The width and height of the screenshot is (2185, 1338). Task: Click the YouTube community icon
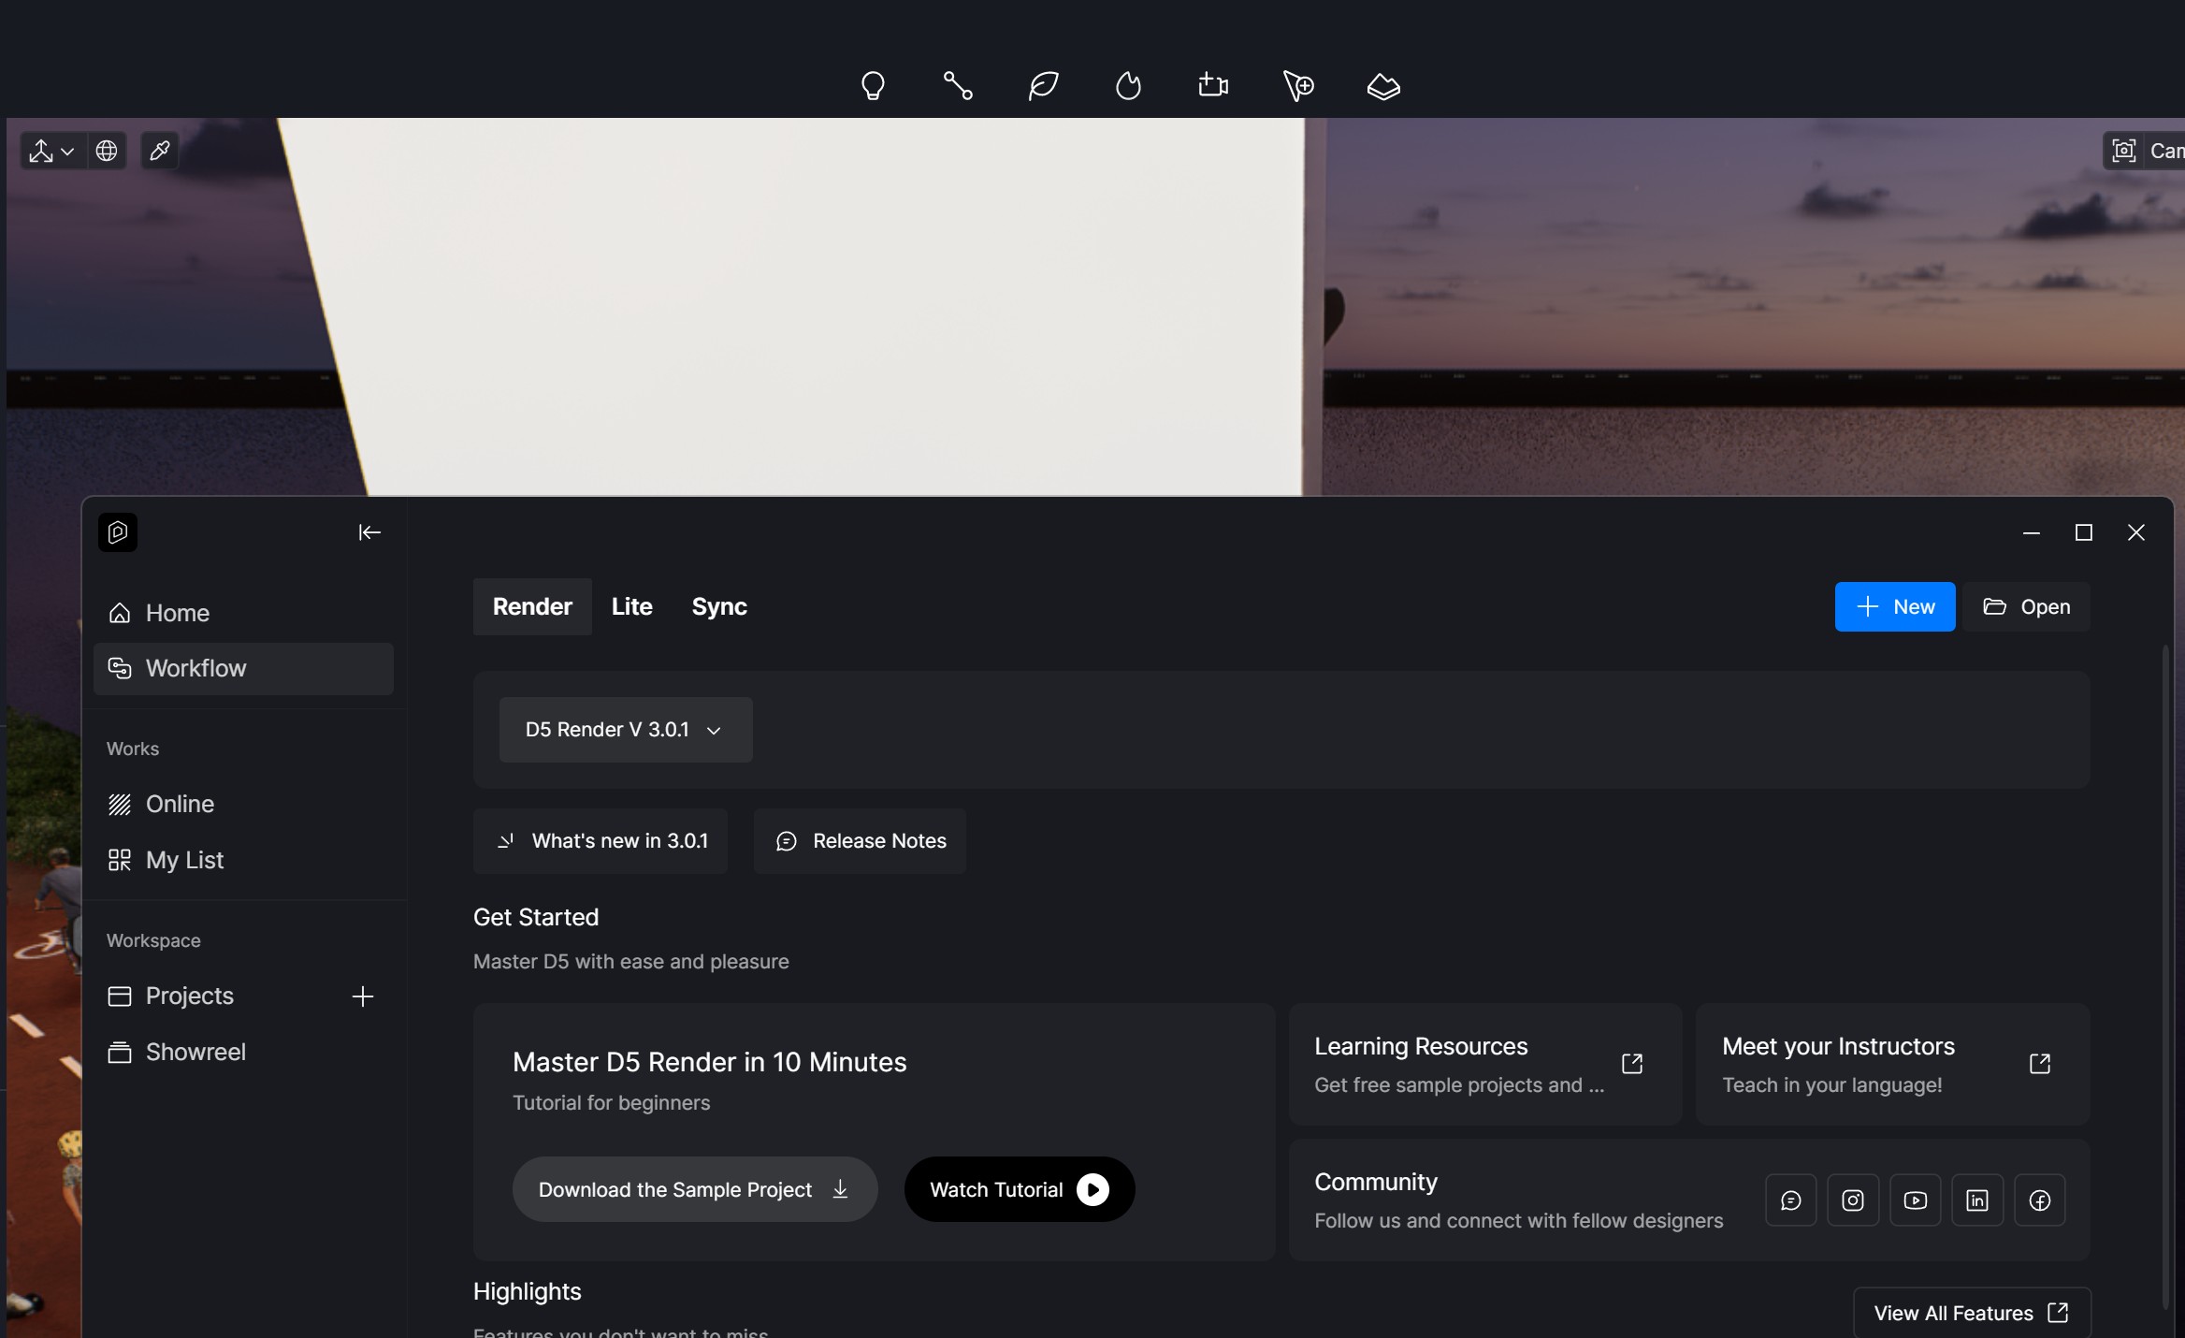pyautogui.click(x=1915, y=1200)
